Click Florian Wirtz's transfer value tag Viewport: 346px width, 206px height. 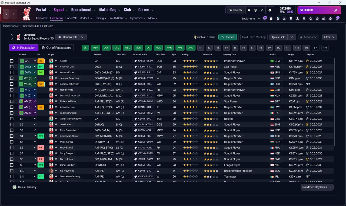click(144, 90)
